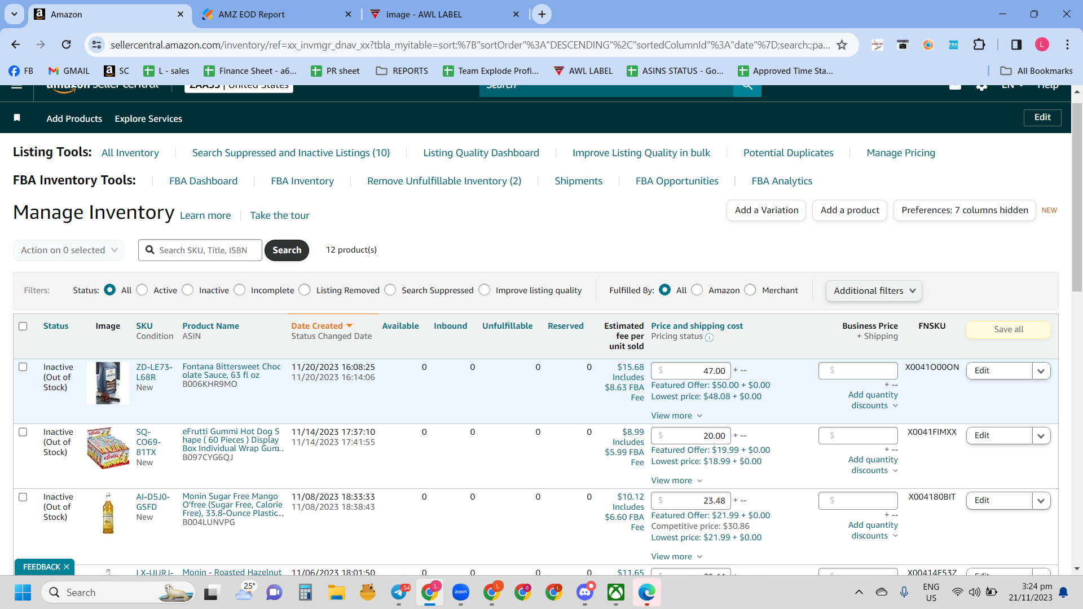Click the Seller Central bookmark flag icon
This screenshot has height=609, width=1083.
(17, 118)
